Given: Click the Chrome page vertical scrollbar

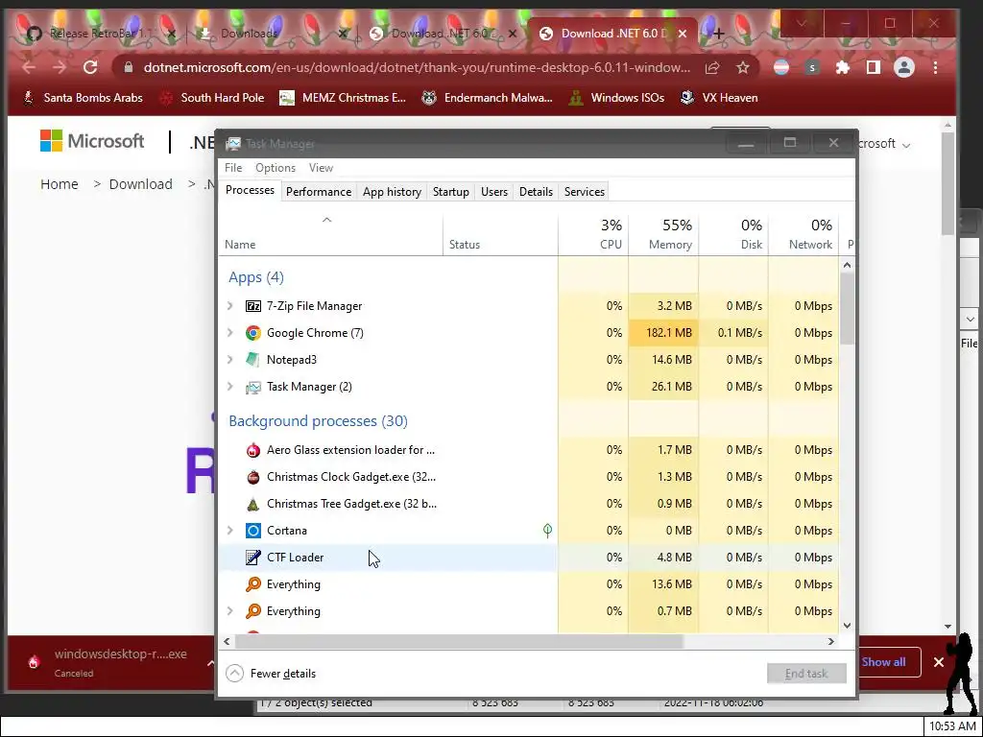Looking at the screenshot, I should point(947,183).
